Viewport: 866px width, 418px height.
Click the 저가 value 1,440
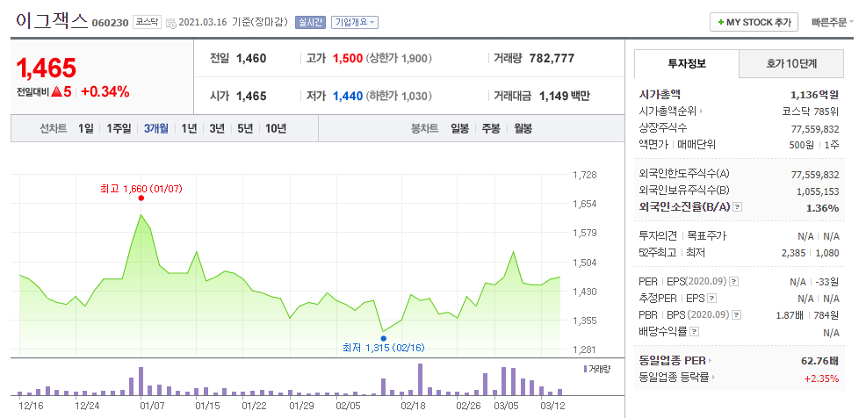tap(348, 96)
